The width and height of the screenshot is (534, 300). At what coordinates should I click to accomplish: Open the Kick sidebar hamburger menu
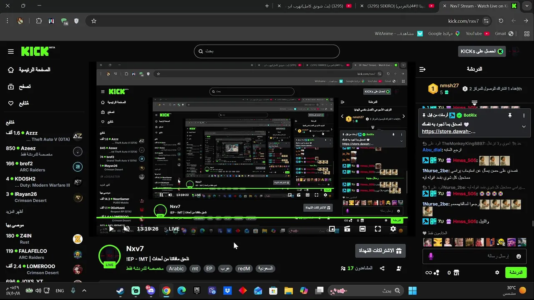(11, 52)
